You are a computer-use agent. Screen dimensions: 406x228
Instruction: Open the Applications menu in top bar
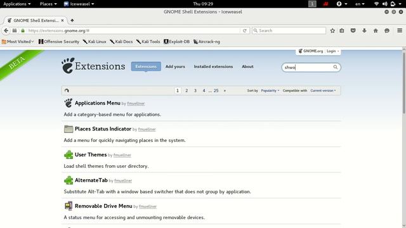[x=17, y=4]
